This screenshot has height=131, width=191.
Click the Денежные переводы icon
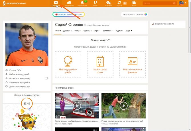pyautogui.click(x=7, y=86)
